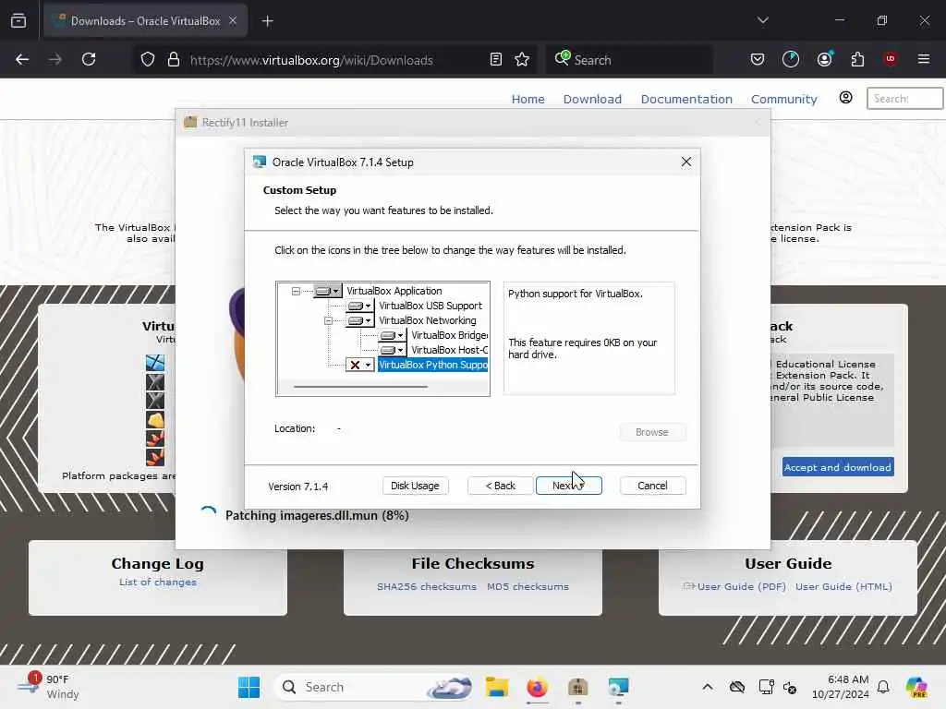Select VirtualBox Application tree item
The height and width of the screenshot is (709, 946).
point(394,291)
